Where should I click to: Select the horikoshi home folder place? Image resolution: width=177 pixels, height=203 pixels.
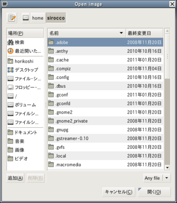pyautogui.click(x=26, y=61)
